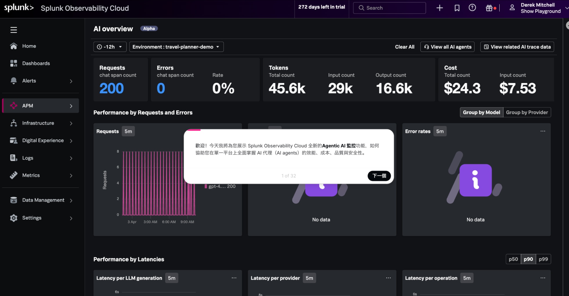Click the APM icon in the sidebar
Image resolution: width=569 pixels, height=296 pixels.
click(x=14, y=106)
